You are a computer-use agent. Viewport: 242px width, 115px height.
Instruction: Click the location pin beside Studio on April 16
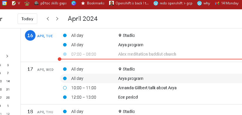point(120,36)
